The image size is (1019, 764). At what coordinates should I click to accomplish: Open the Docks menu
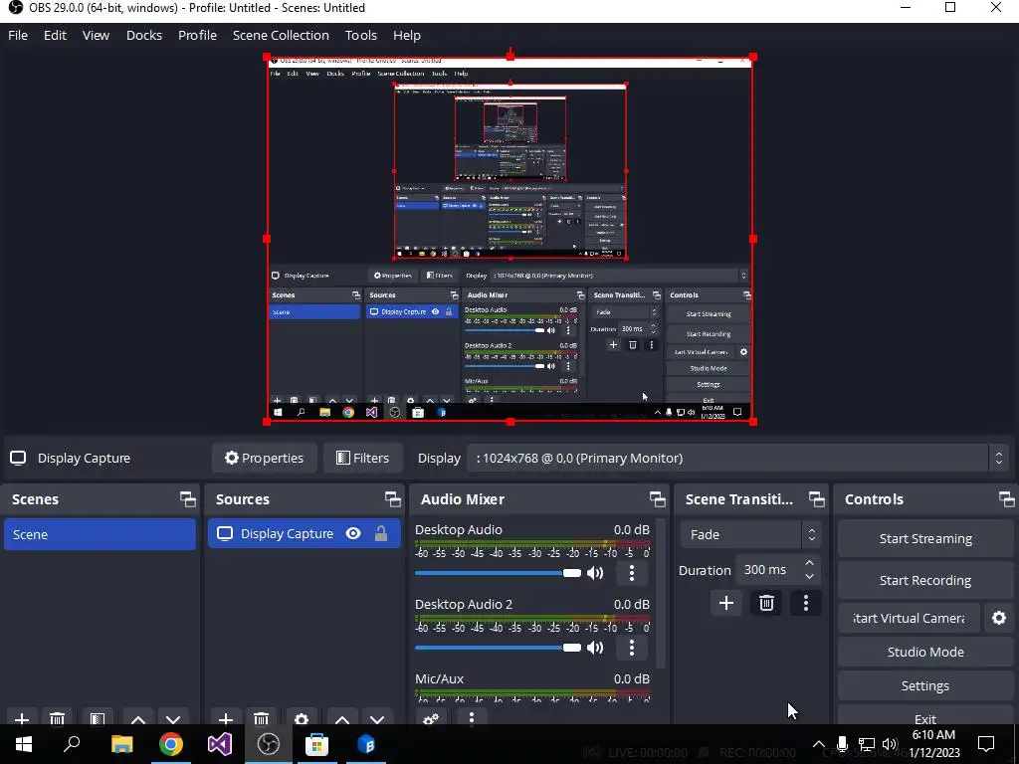pyautogui.click(x=143, y=35)
